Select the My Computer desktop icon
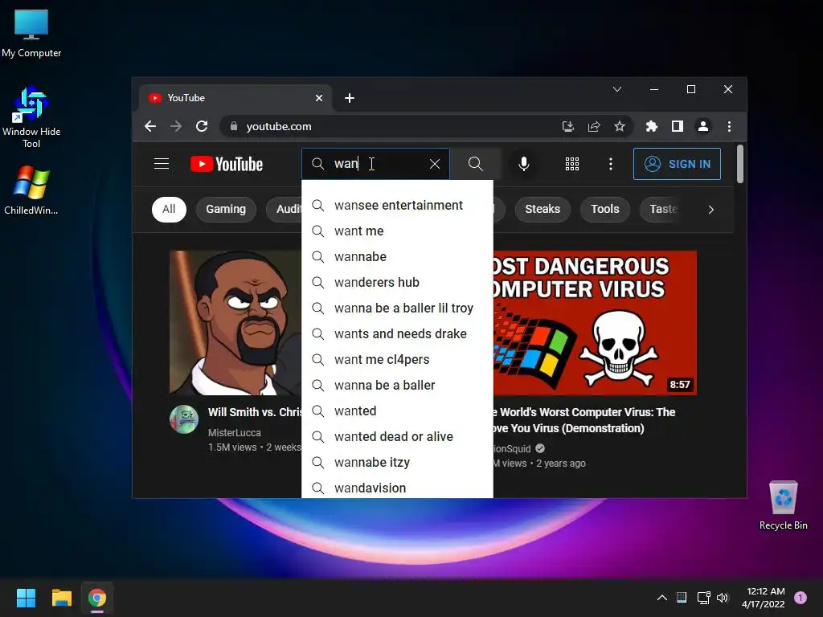The height and width of the screenshot is (617, 823). (31, 34)
